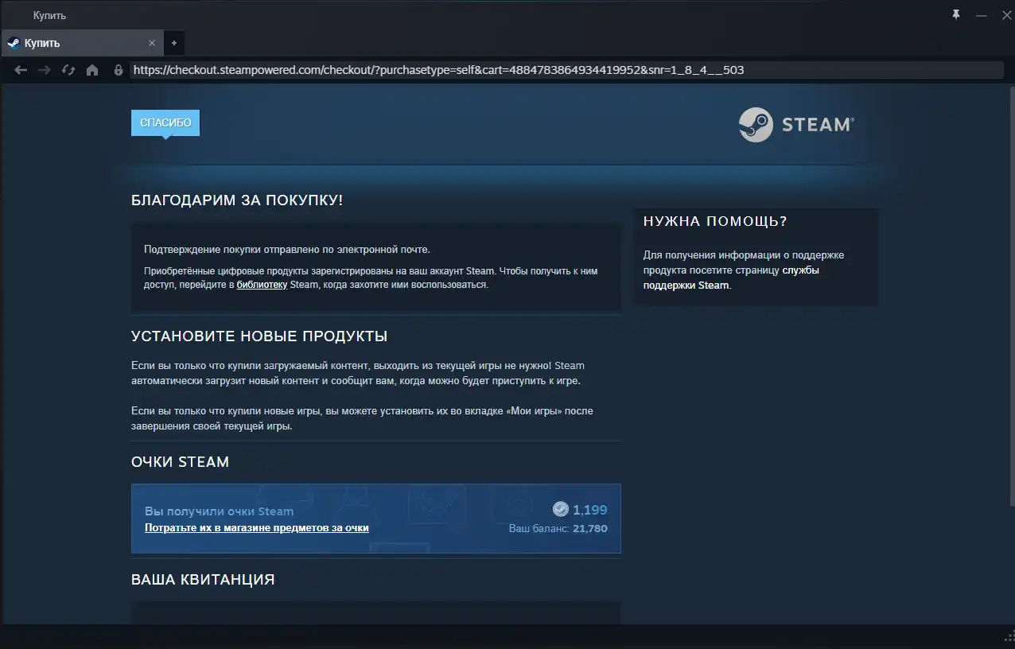Click the Steam points coin icon
1015x649 pixels.
(561, 510)
